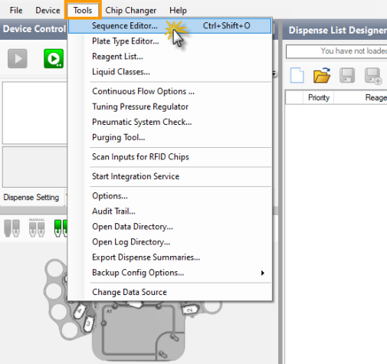This screenshot has height=364, width=387.
Task: Click the gray play button in Device Control
Action: click(18, 59)
